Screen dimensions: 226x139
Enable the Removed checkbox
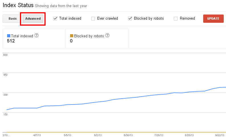click(176, 19)
